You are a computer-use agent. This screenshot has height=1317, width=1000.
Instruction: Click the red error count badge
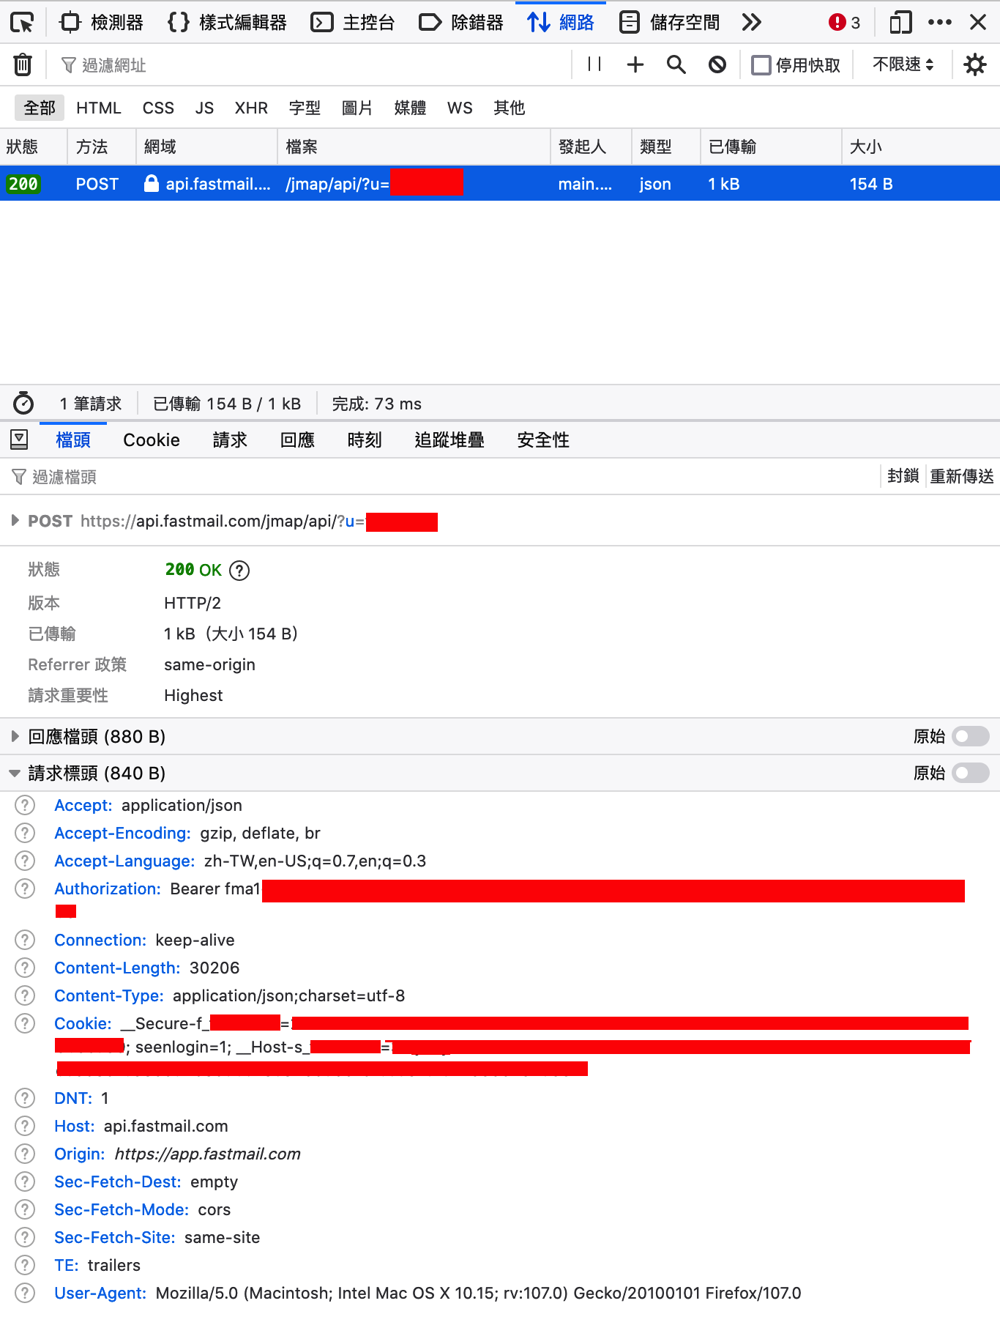pos(844,23)
